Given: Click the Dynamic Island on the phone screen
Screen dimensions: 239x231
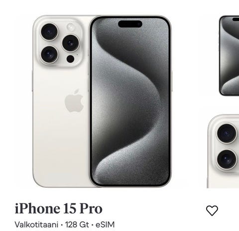Looking at the screenshot, I should (130, 24).
